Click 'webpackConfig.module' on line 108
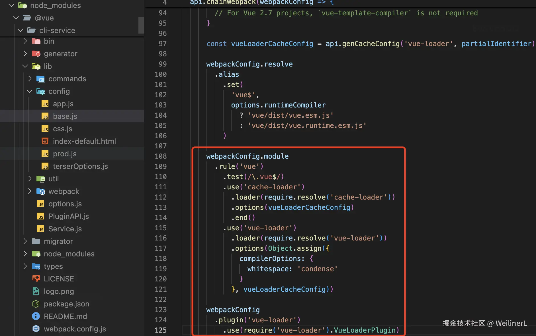 coord(247,156)
